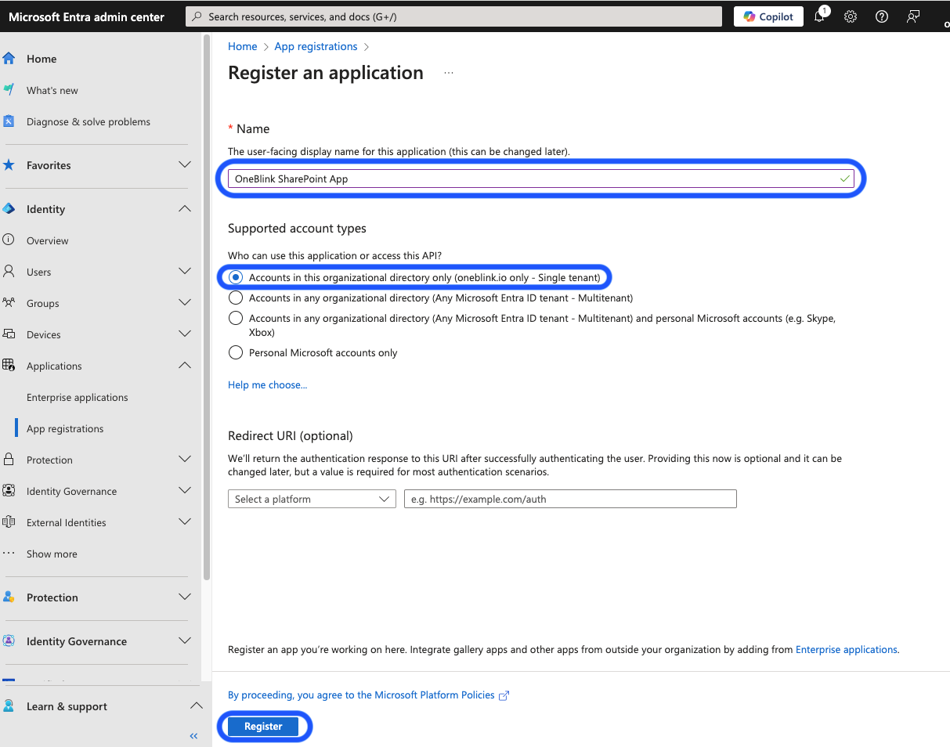The image size is (950, 747).
Task: Open the help question mark icon
Action: click(x=882, y=16)
